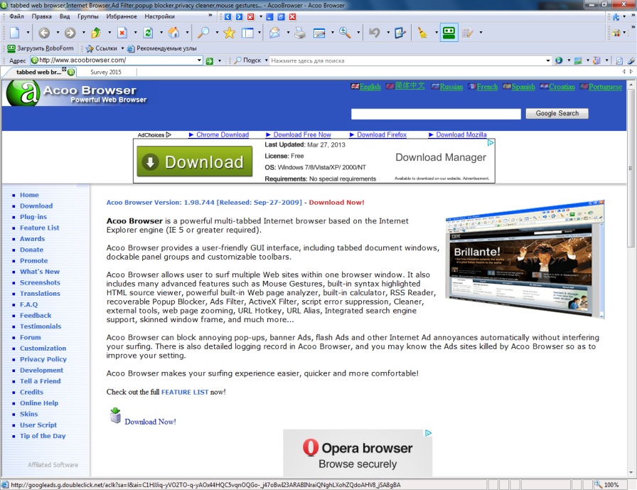Open the Feature List sidebar link
The image size is (637, 490).
[39, 228]
